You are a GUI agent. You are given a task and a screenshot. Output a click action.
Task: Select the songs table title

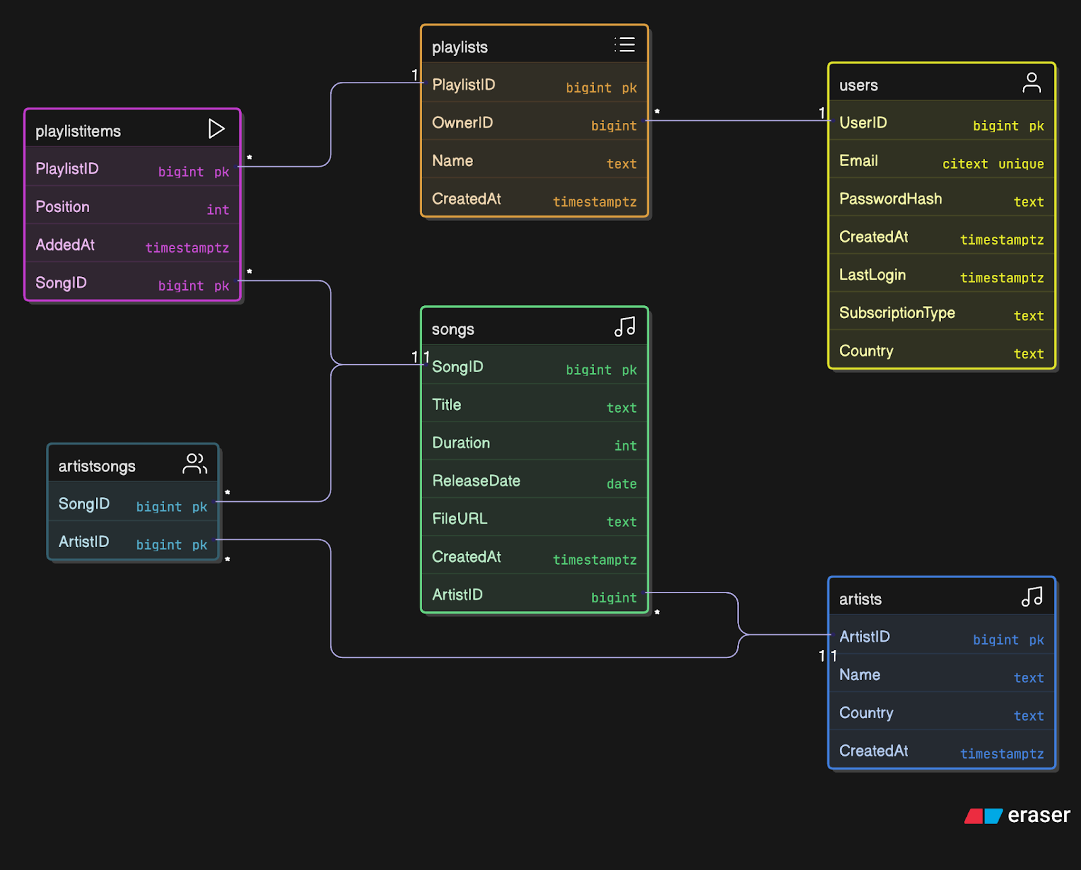[x=453, y=330]
